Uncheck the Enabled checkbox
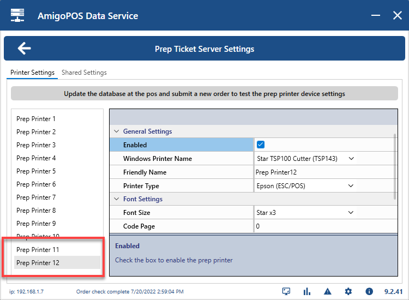The width and height of the screenshot is (409, 300). [x=261, y=145]
